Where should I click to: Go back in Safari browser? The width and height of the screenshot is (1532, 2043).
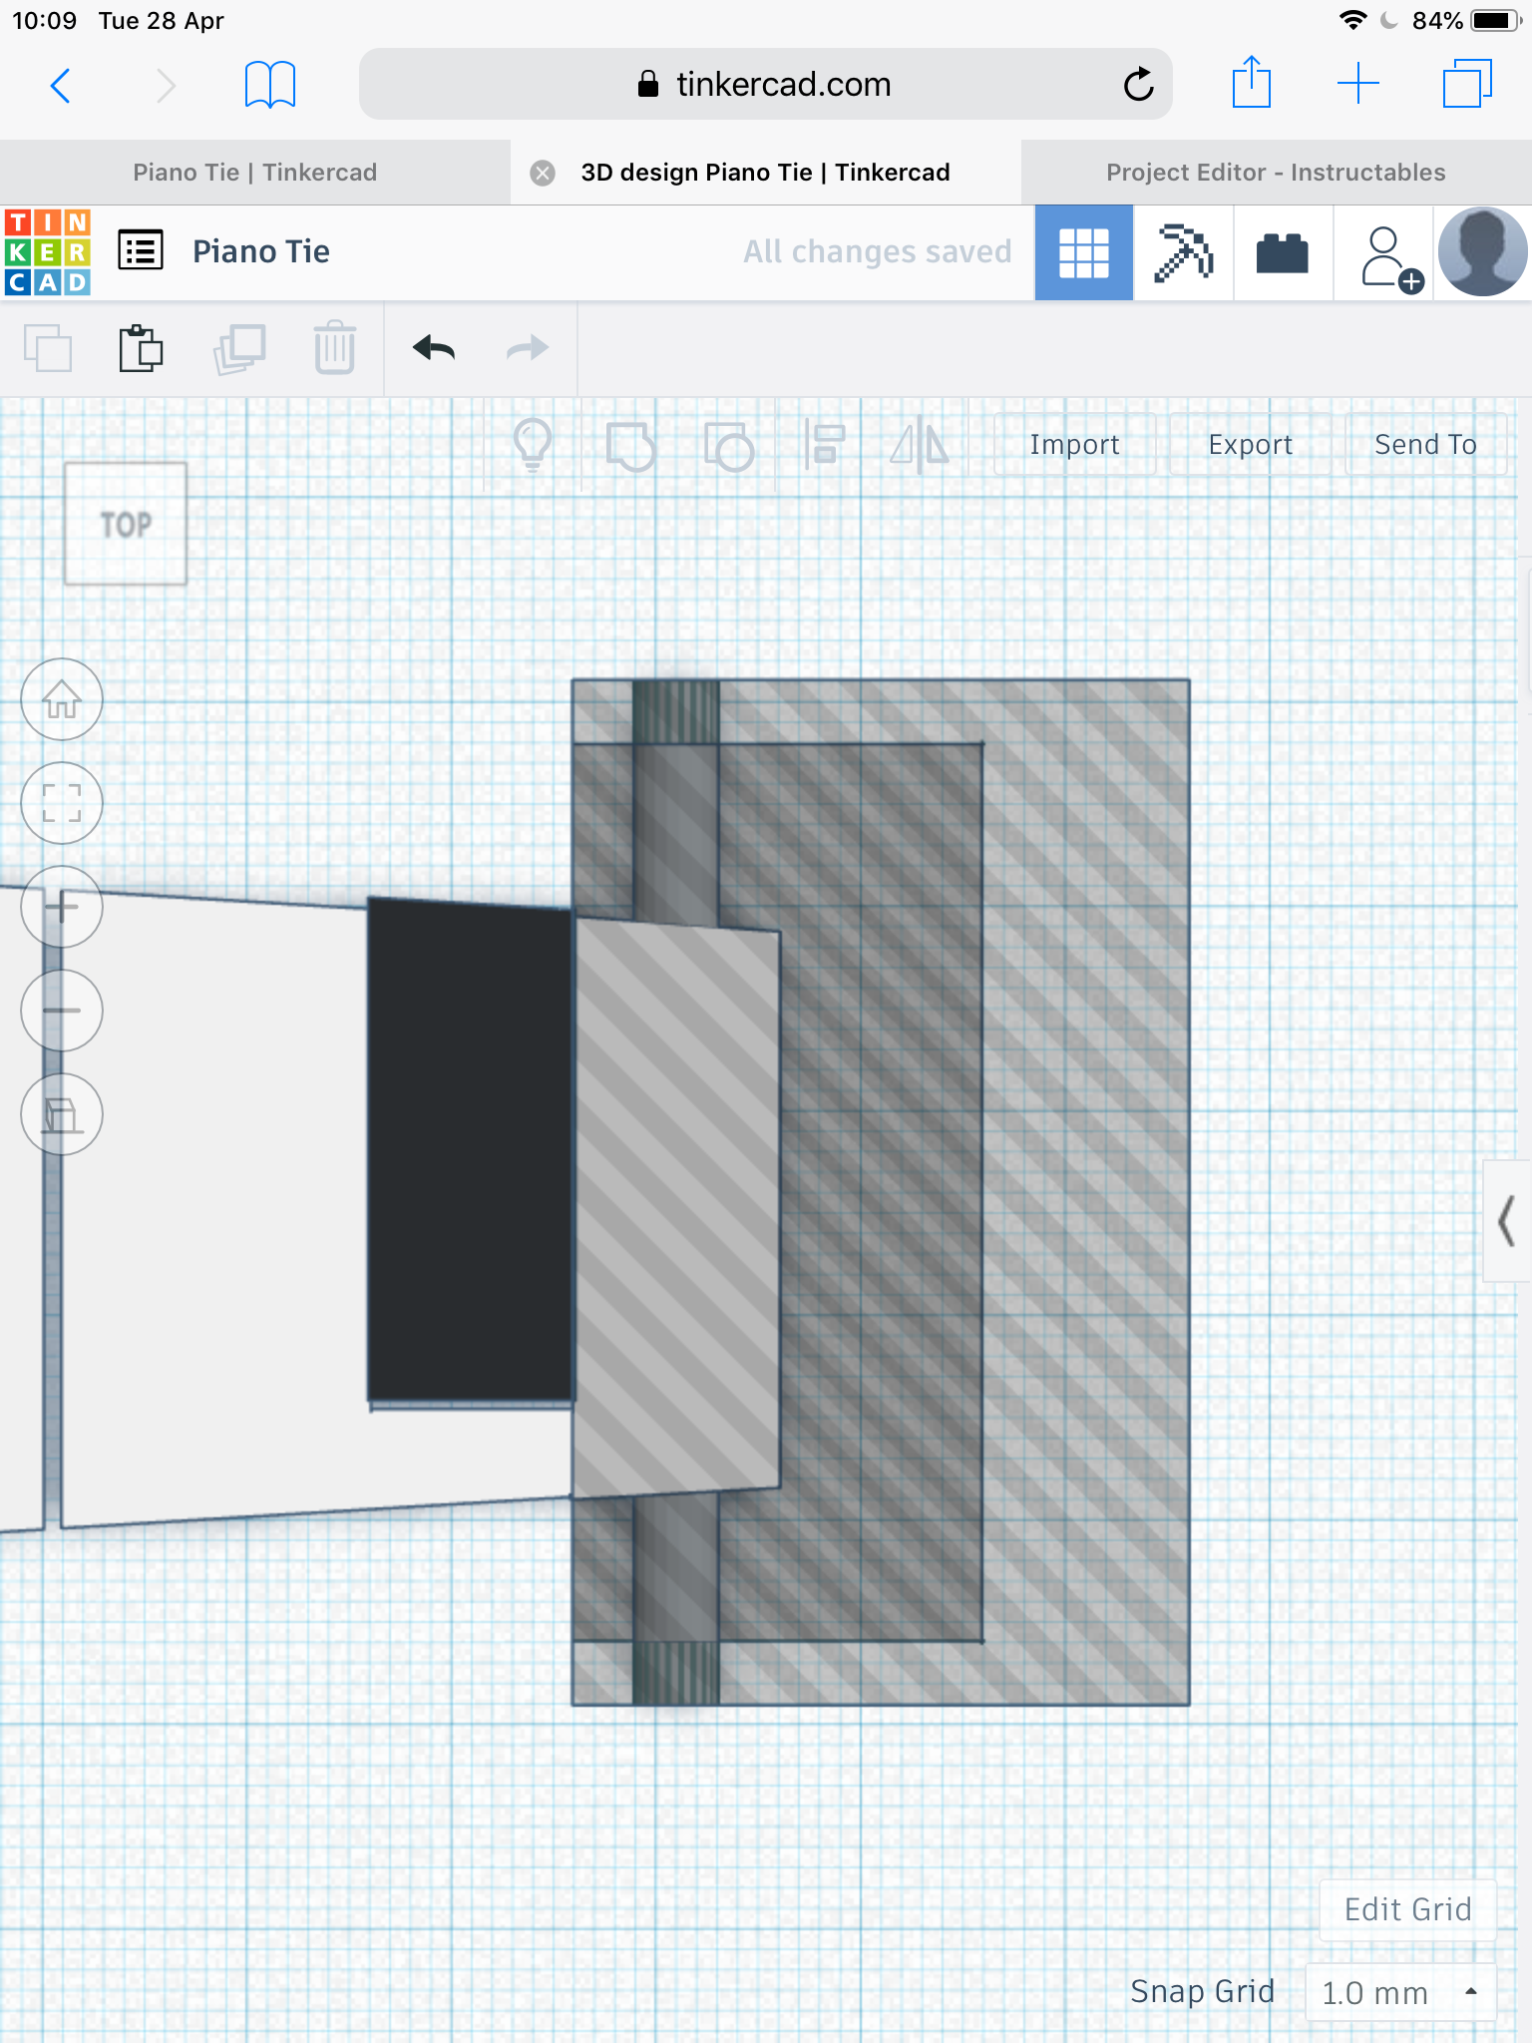click(x=61, y=86)
